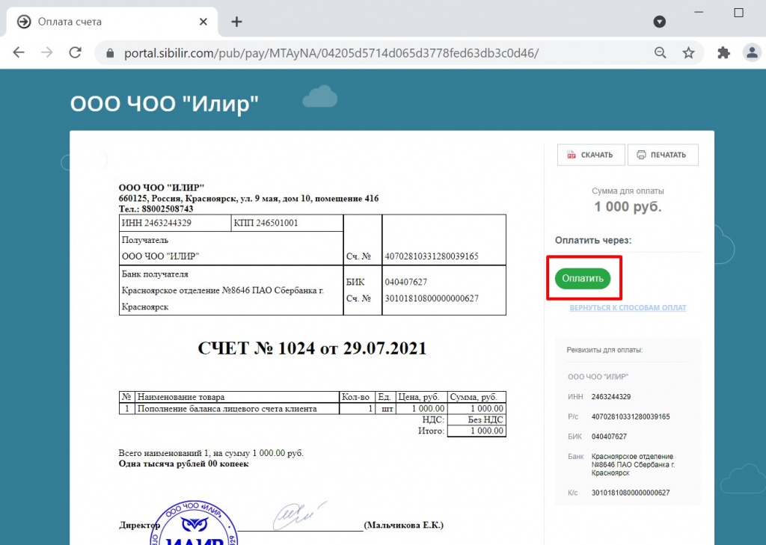Image resolution: width=766 pixels, height=545 pixels.
Task: Click БИК value 040407627 in invoice table
Action: [x=405, y=283]
